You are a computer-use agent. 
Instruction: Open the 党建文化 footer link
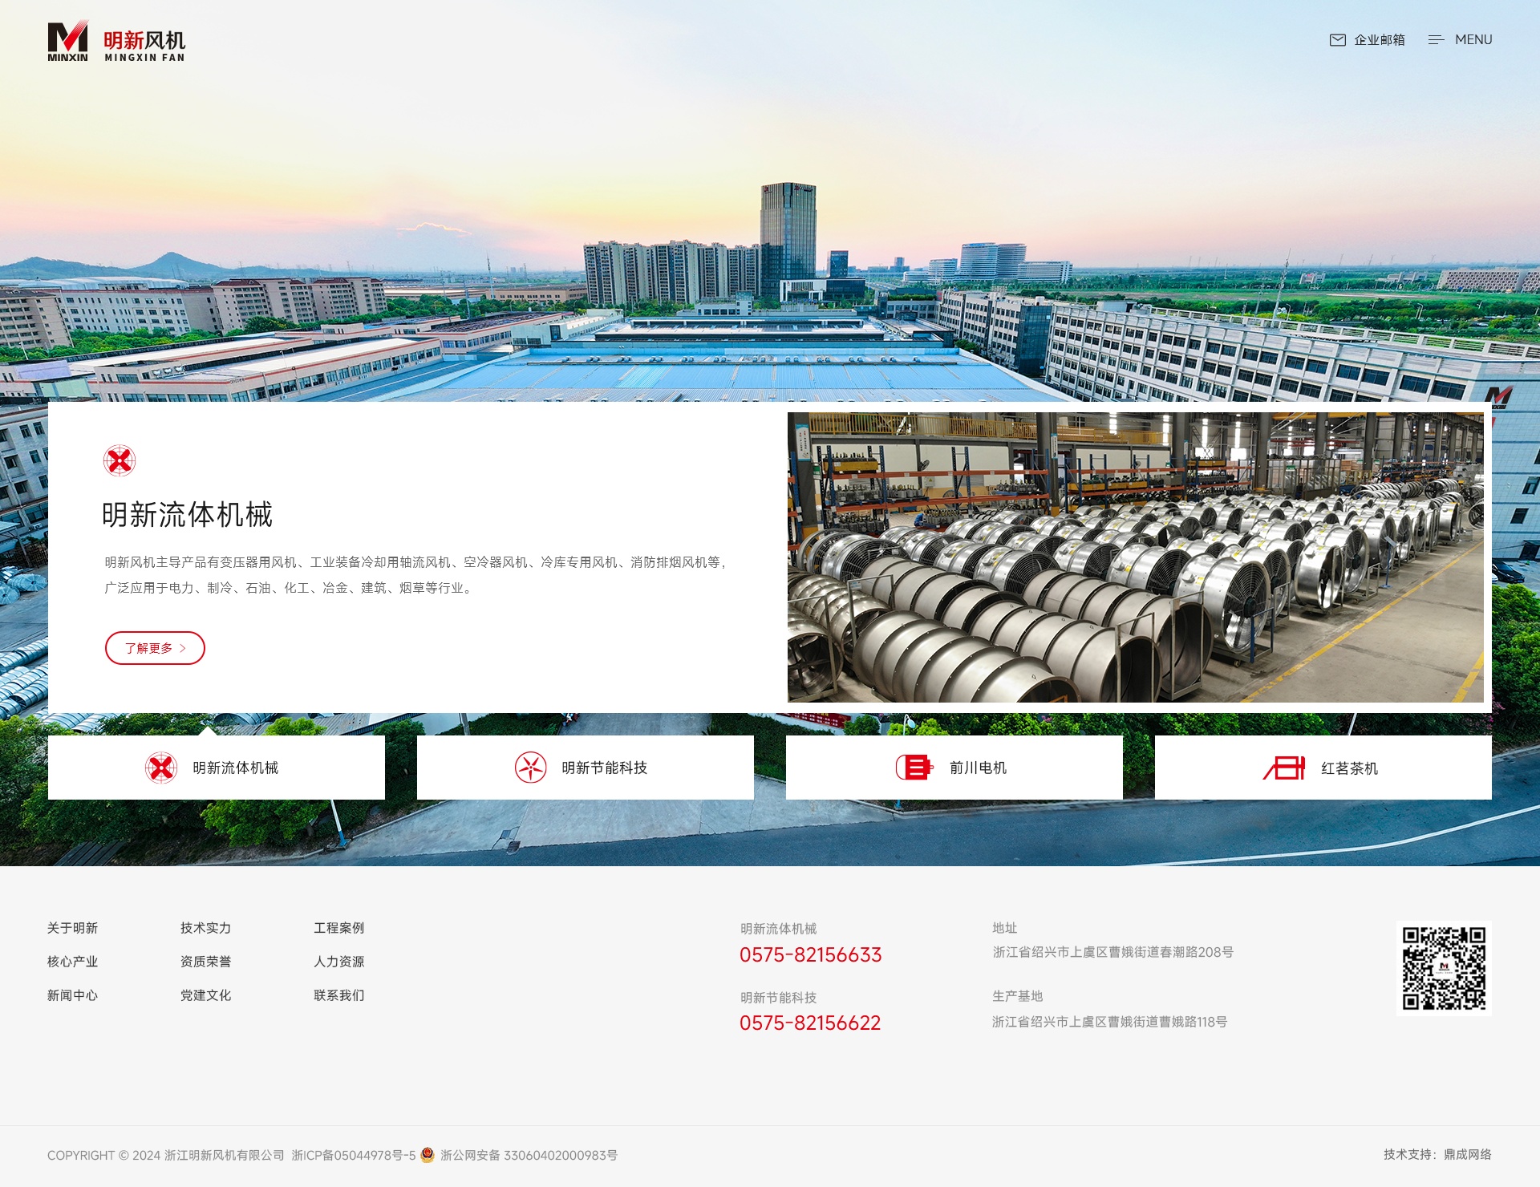205,995
